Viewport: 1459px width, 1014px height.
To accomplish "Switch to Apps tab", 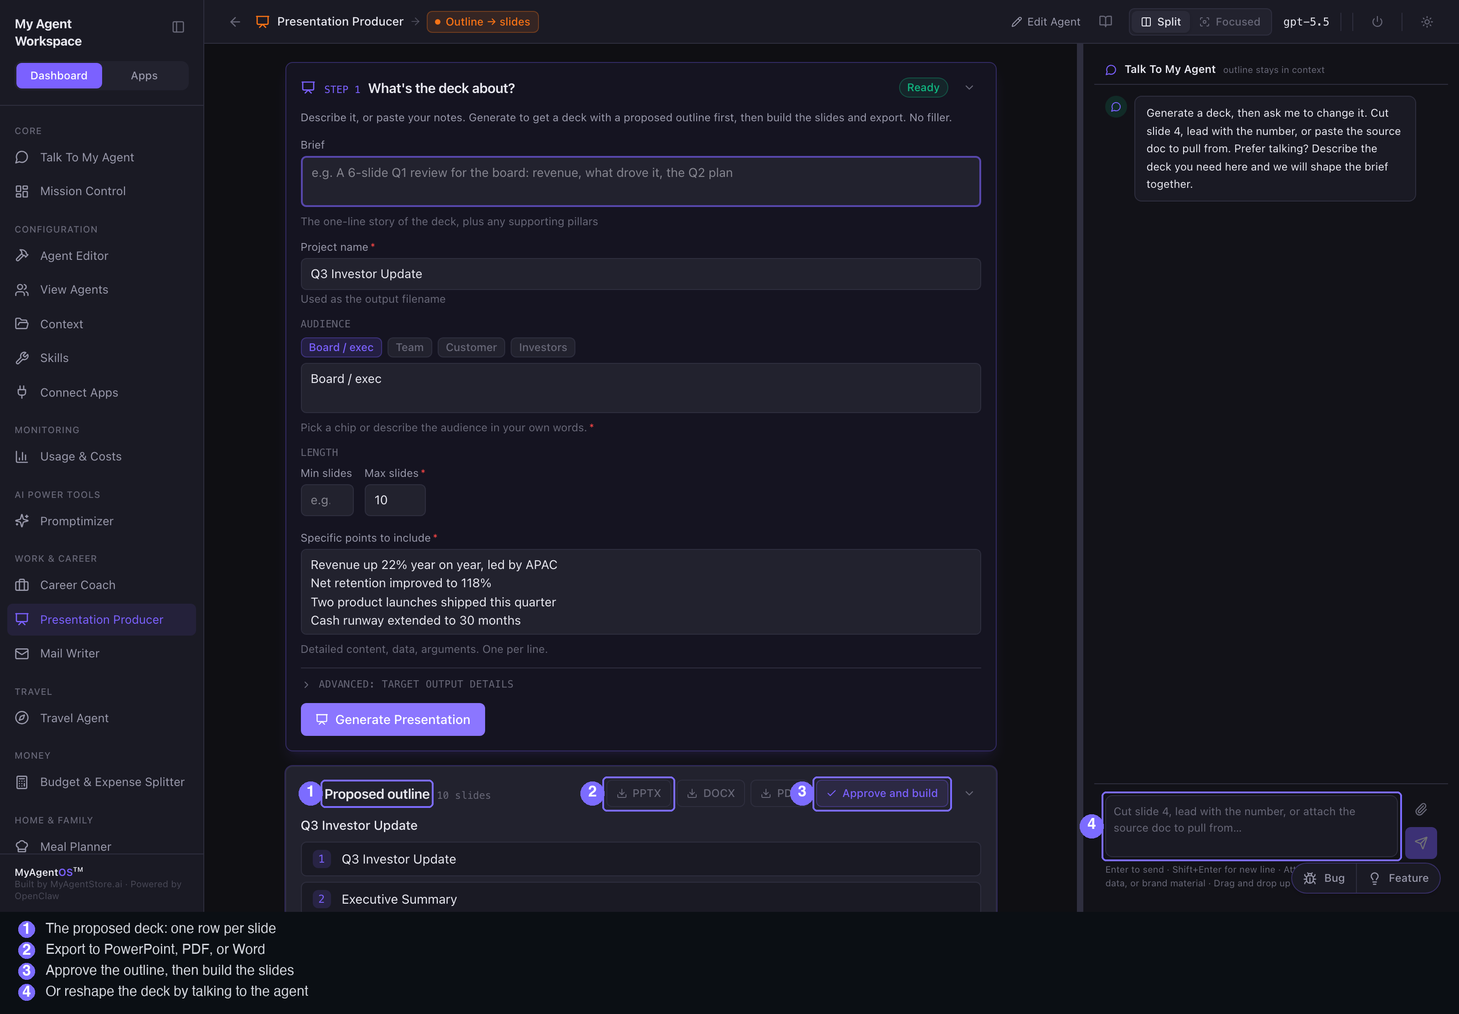I will point(144,76).
